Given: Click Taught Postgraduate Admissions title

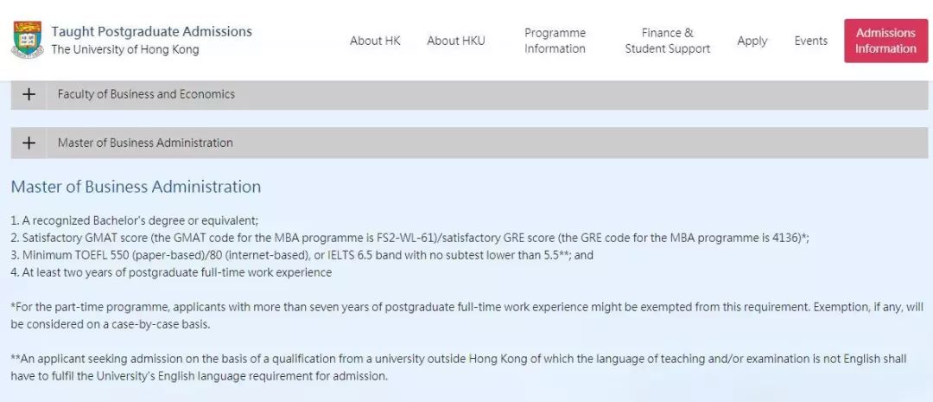Looking at the screenshot, I should [152, 32].
